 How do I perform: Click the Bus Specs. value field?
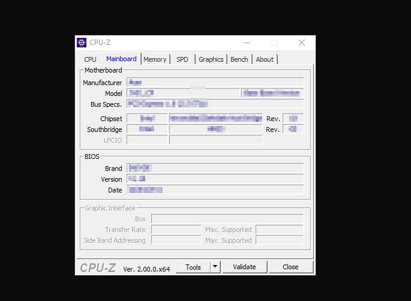[215, 104]
